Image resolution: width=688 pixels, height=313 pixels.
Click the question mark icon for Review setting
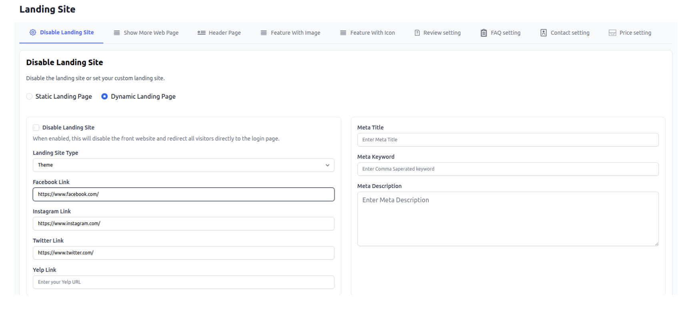click(x=417, y=33)
